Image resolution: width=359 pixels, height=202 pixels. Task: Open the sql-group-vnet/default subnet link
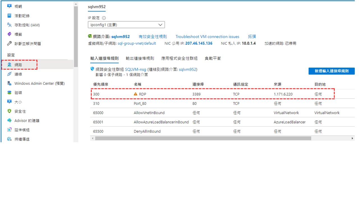point(137,43)
